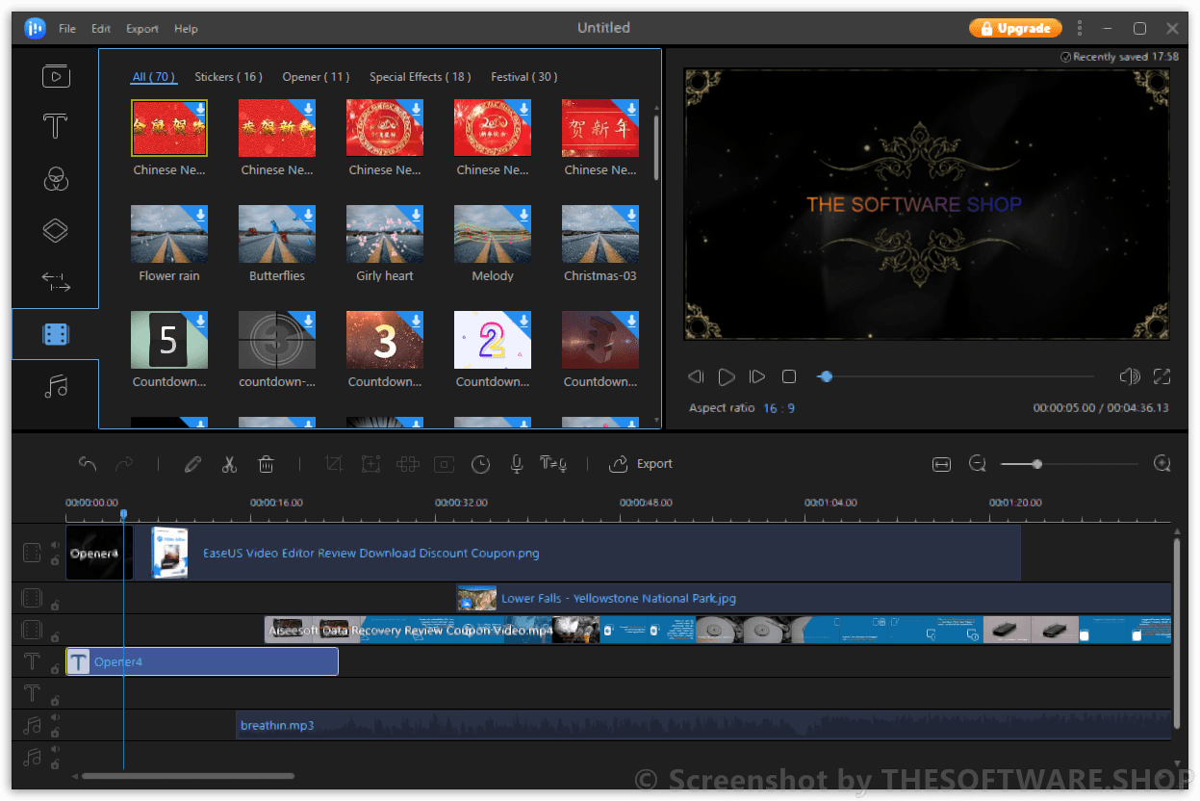The image size is (1200, 801).
Task: Select the Split (scissors) tool
Action: (x=229, y=464)
